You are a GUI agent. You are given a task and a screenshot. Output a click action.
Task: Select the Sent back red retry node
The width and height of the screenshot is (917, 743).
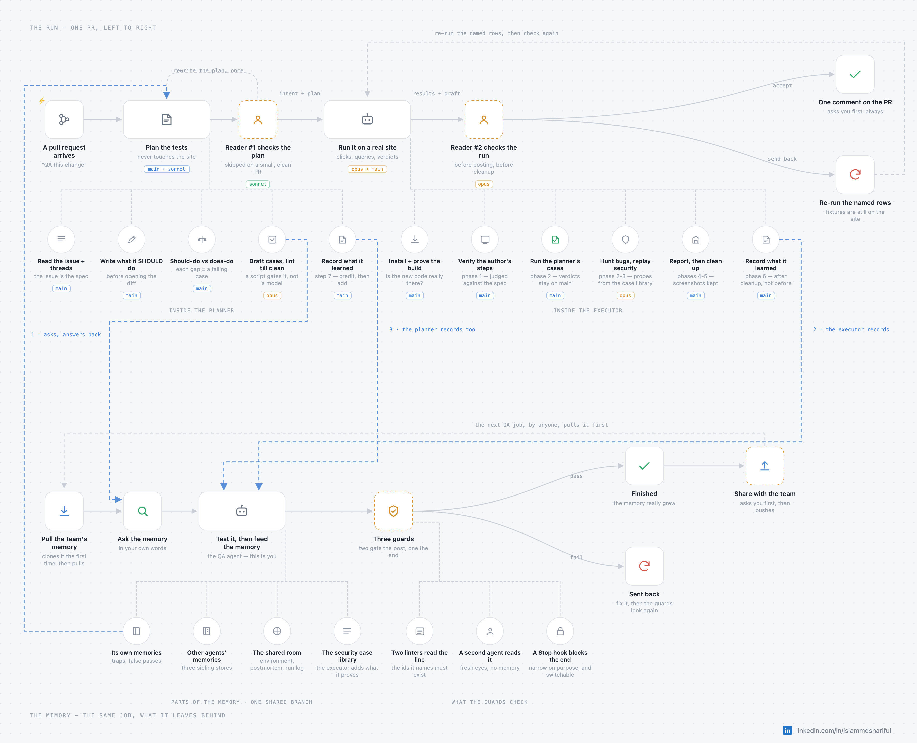click(644, 566)
